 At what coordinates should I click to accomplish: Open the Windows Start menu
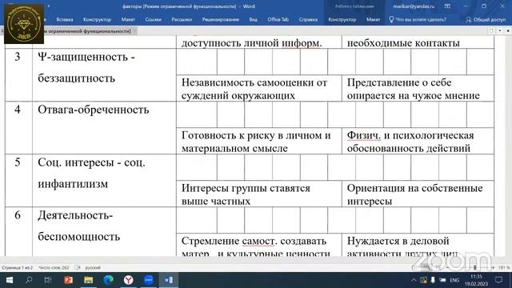pos(9,280)
